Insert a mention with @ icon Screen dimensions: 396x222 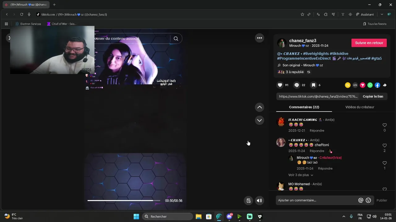coord(361,200)
